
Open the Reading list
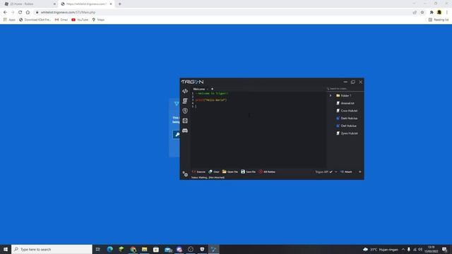(439, 20)
